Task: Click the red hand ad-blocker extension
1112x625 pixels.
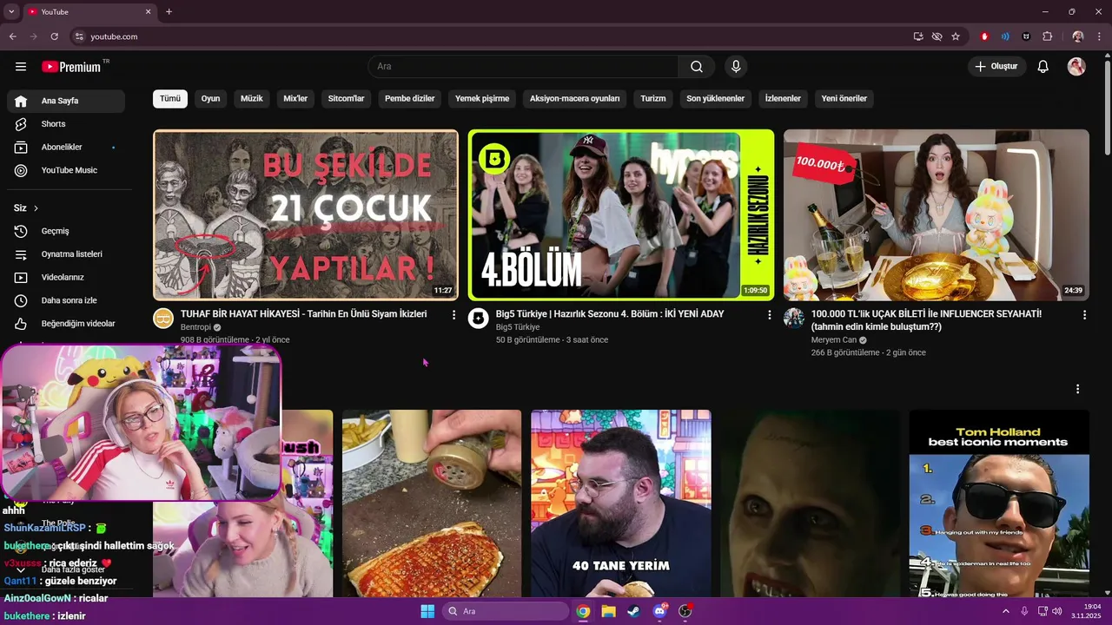Action: point(984,36)
